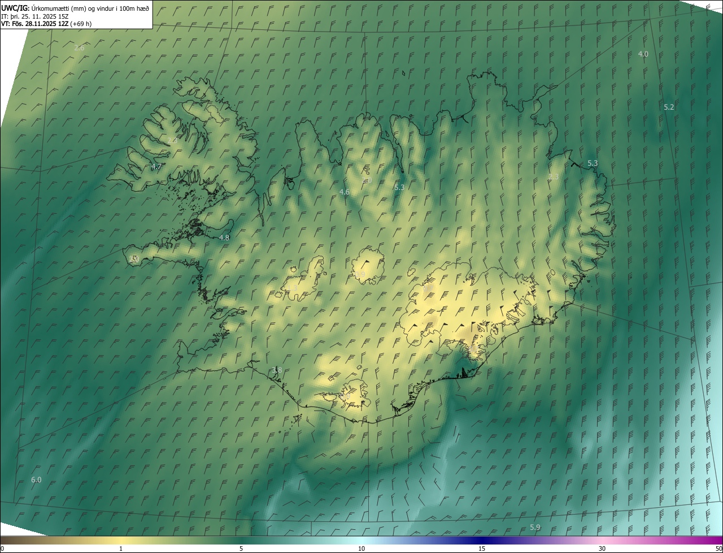This screenshot has width=723, height=553.
Task: Click the colour scale tick label 15
Action: click(x=482, y=548)
